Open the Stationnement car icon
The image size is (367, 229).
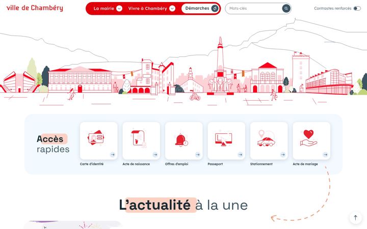coord(266,138)
